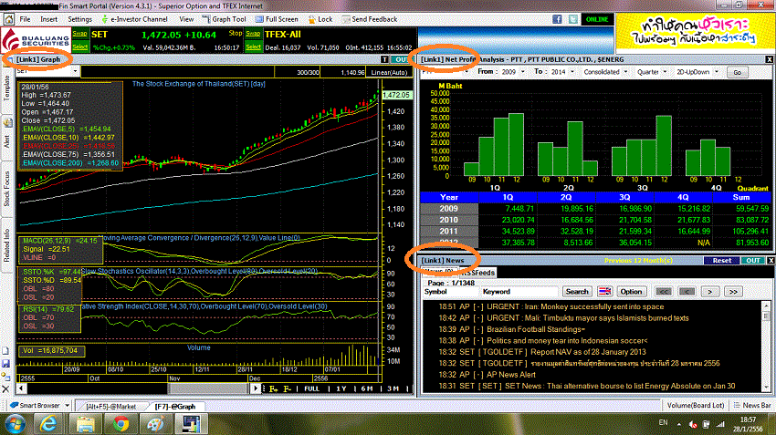Open the Twitter icon
This screenshot has width=776, height=435.
(573, 19)
